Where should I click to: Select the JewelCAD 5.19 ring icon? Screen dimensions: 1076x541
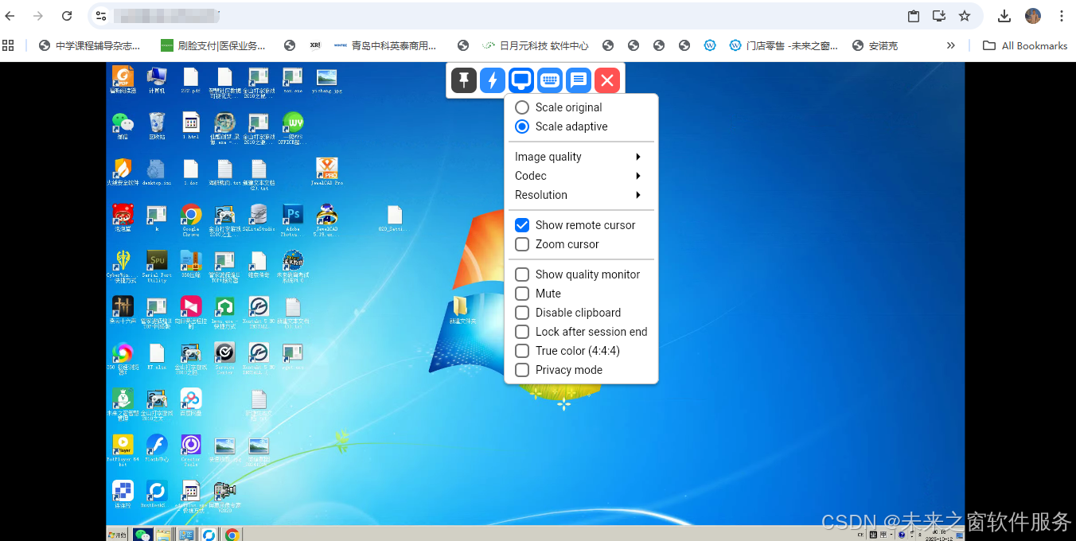326,216
